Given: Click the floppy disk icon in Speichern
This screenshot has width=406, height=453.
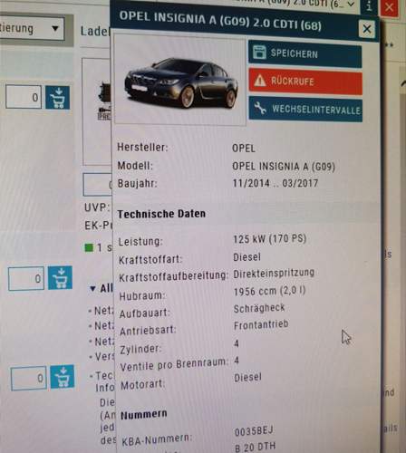Looking at the screenshot, I should click(259, 52).
